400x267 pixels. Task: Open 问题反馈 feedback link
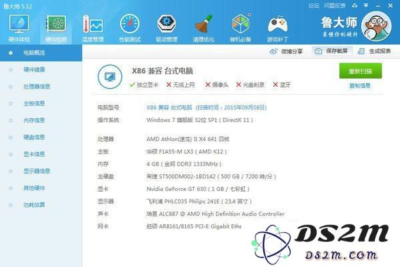pyautogui.click(x=335, y=5)
